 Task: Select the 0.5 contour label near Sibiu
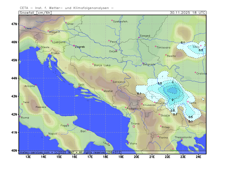(201, 50)
